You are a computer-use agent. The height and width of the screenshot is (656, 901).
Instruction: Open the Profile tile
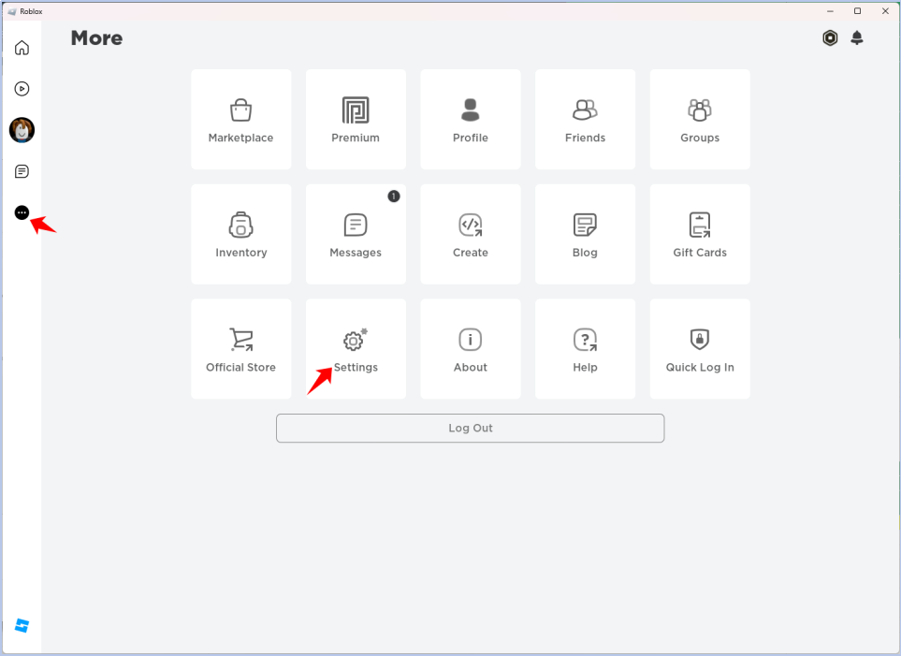(x=471, y=120)
